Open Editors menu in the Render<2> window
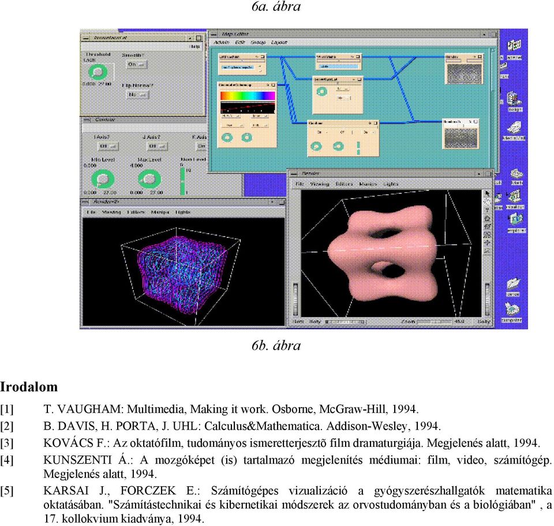The image size is (554, 526). 136,212
